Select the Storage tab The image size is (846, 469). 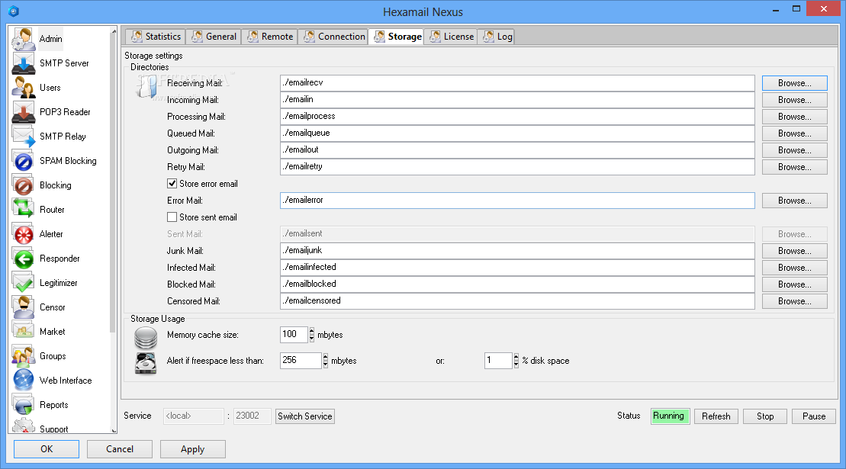pyautogui.click(x=397, y=37)
